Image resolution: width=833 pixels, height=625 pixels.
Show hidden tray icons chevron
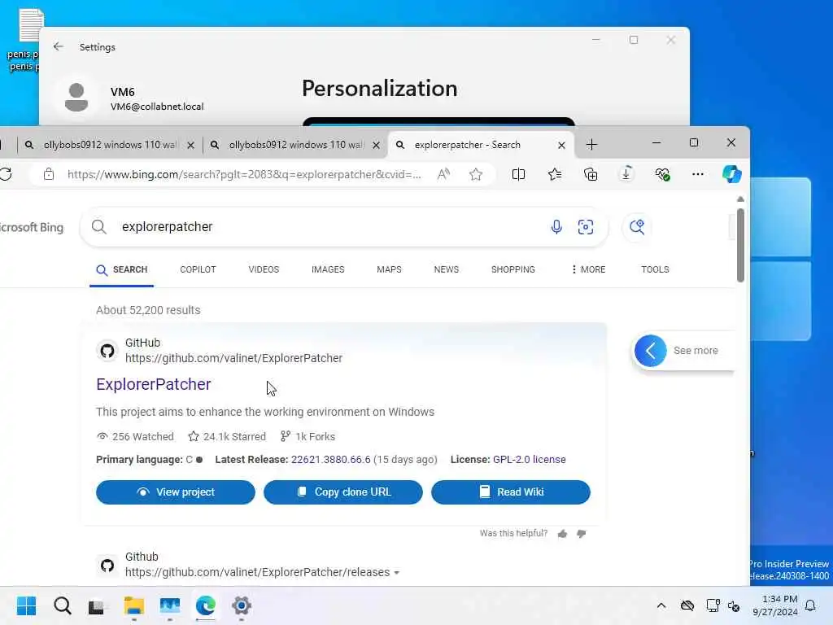pos(661,605)
